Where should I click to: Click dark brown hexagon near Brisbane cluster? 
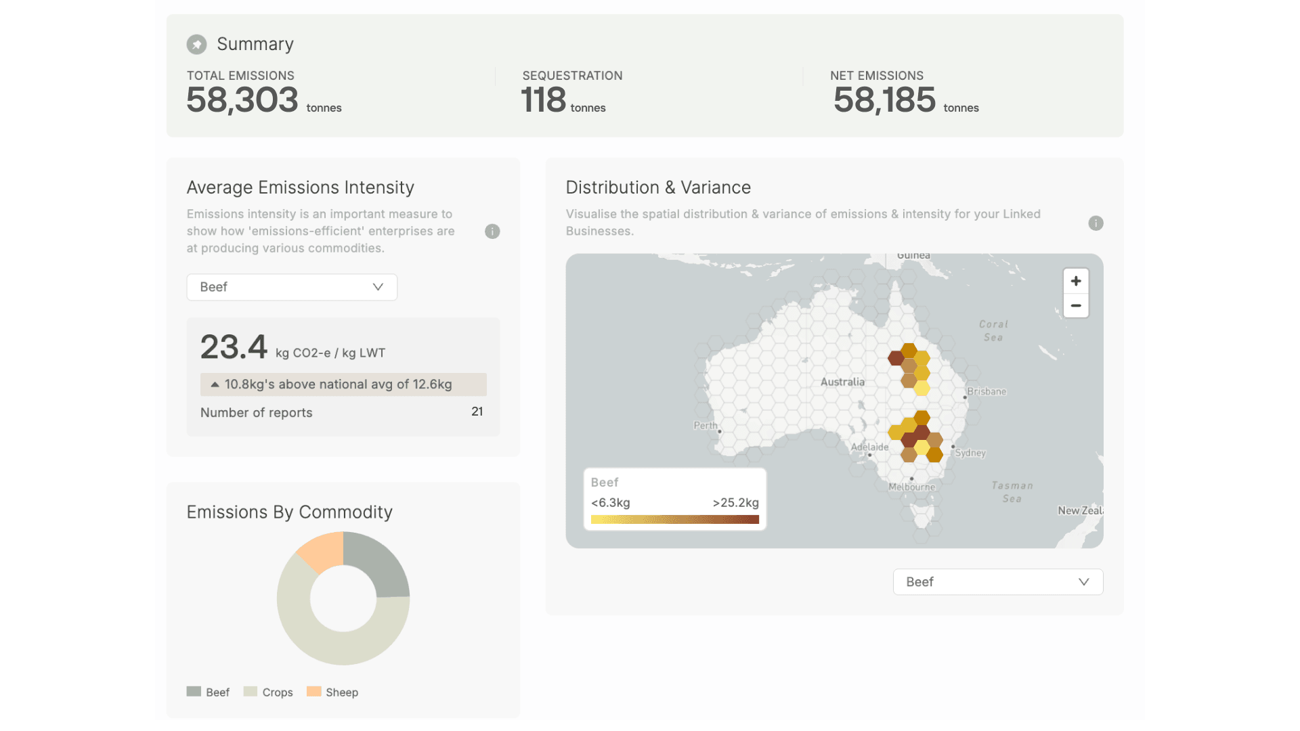(x=896, y=358)
